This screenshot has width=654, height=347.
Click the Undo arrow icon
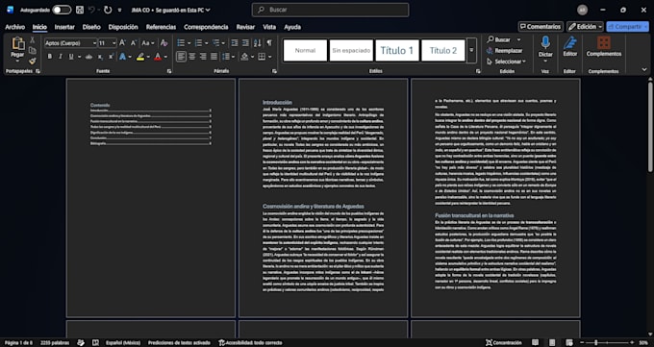91,10
